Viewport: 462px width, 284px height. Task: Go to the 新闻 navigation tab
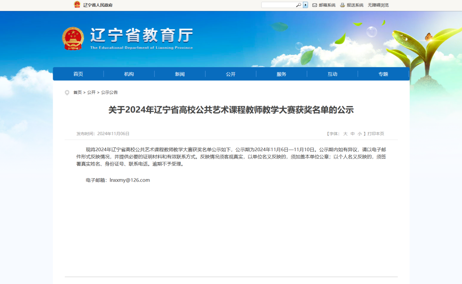coord(180,74)
